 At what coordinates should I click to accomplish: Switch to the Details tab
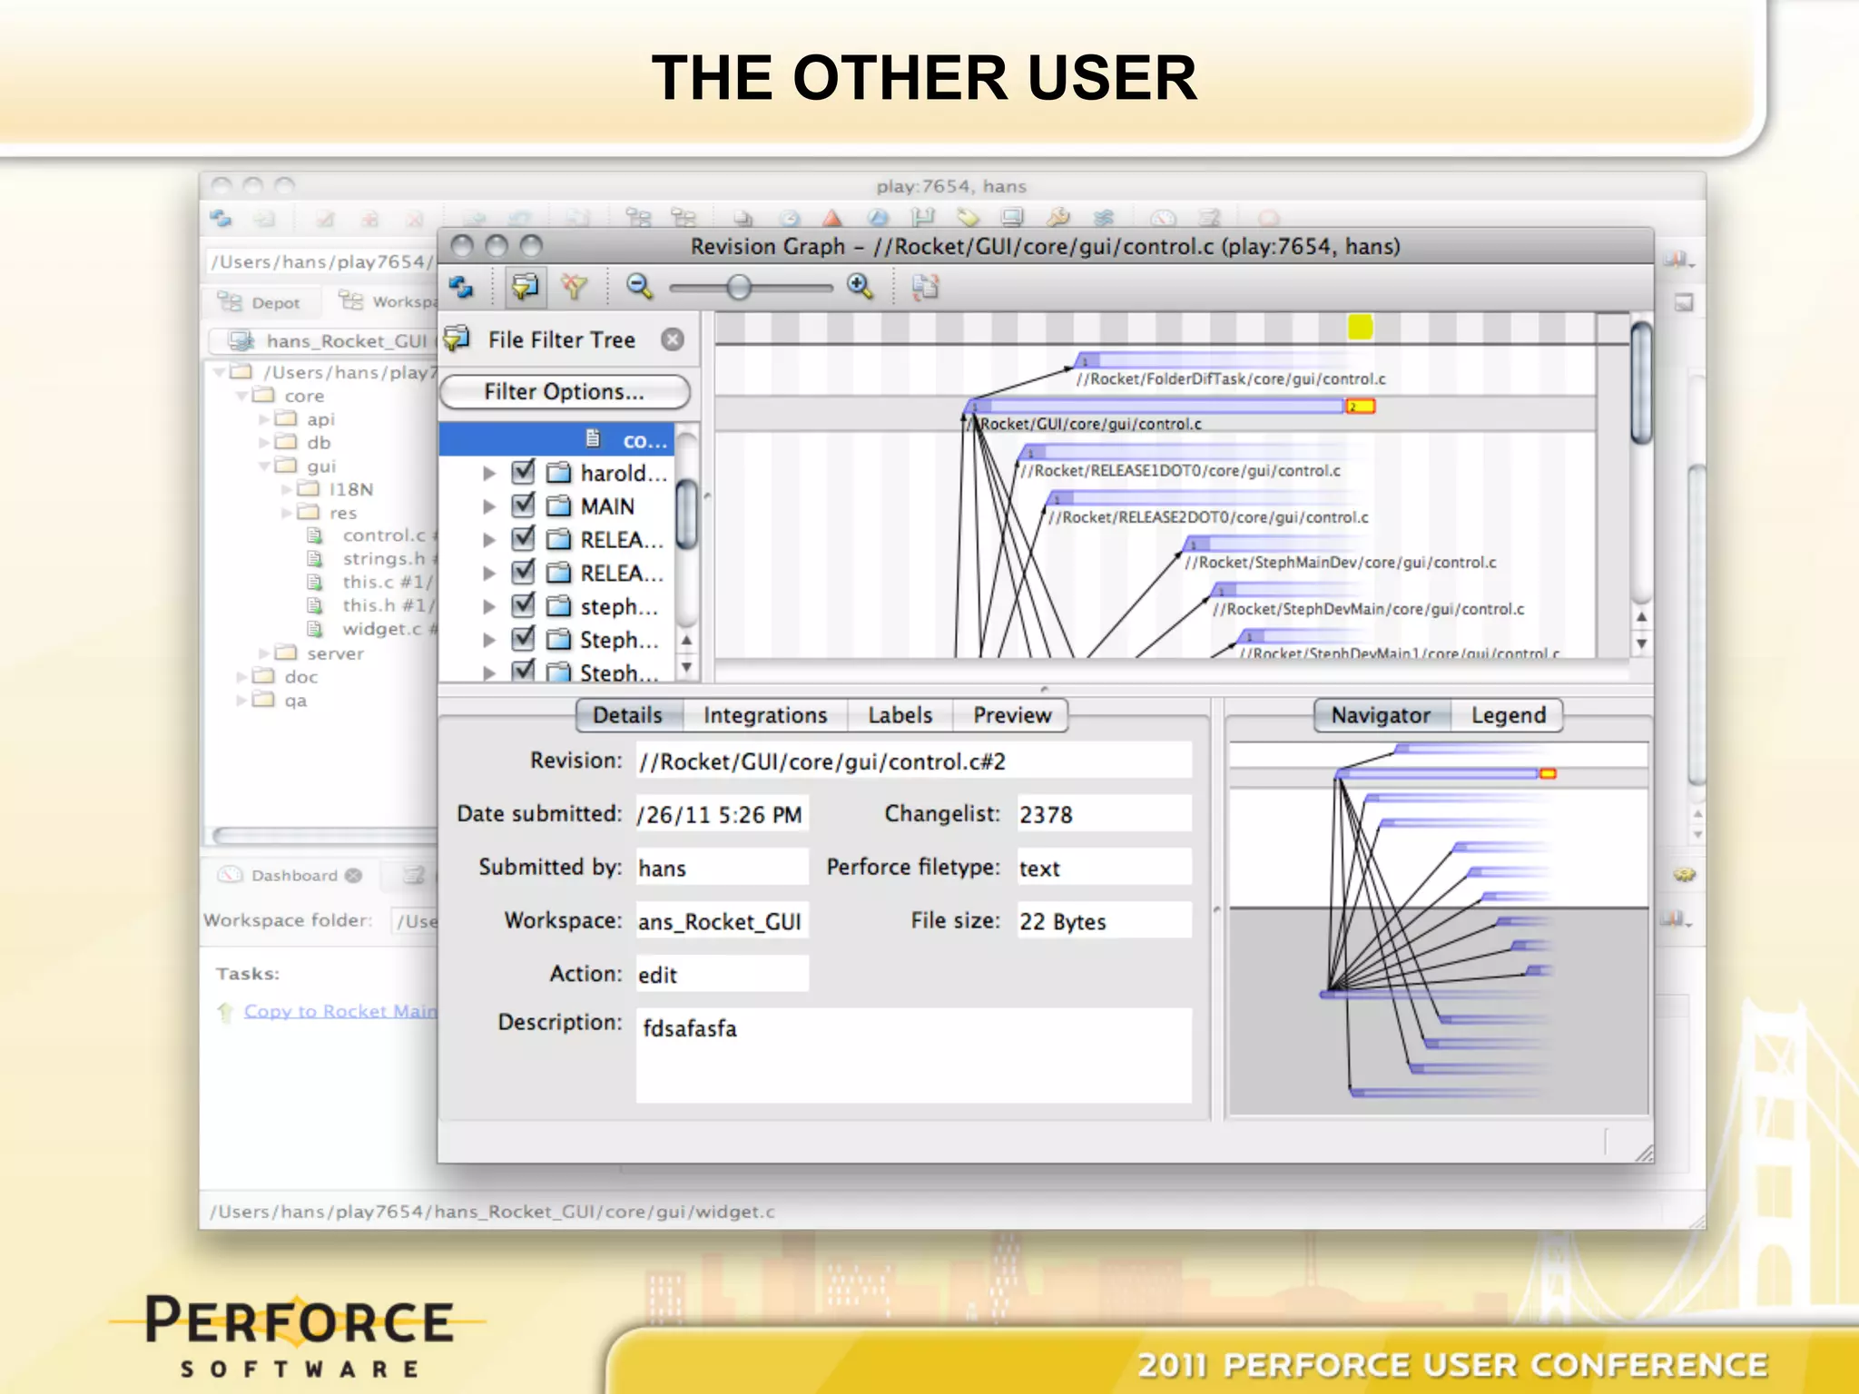[627, 715]
